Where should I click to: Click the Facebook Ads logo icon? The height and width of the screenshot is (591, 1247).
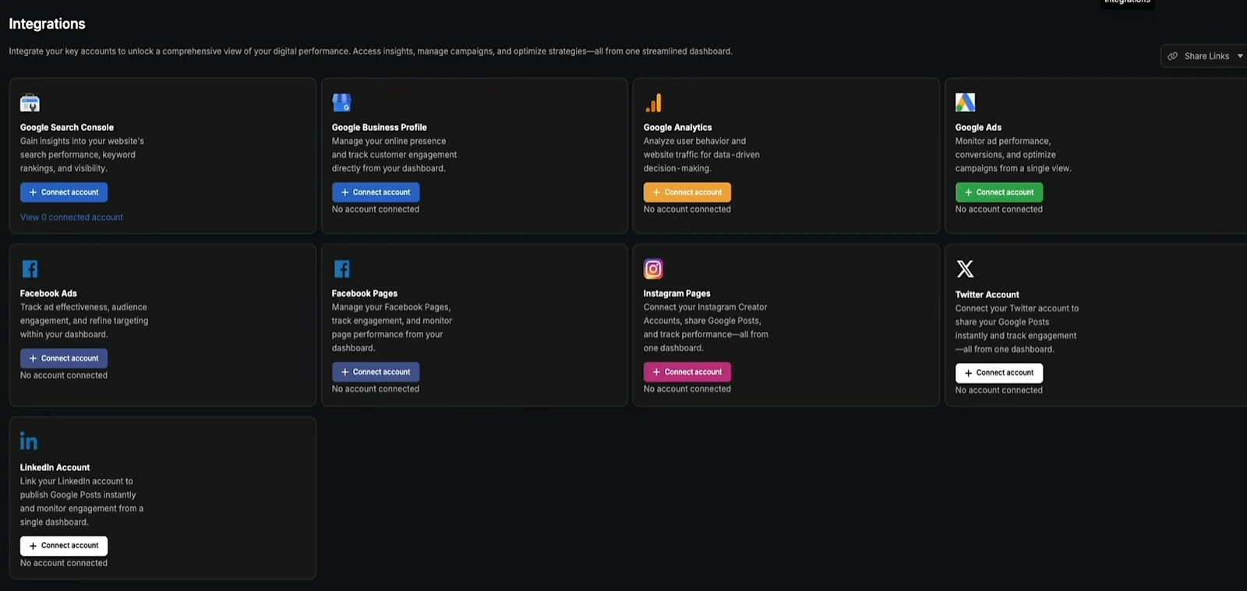point(30,269)
